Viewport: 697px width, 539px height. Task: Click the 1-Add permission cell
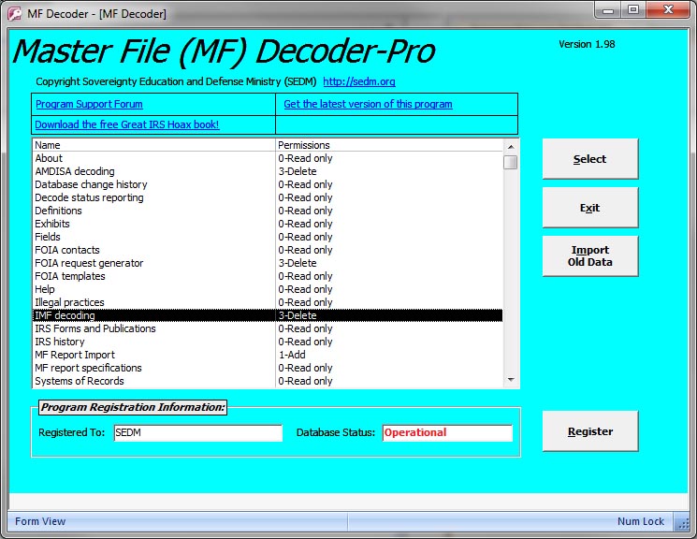point(292,355)
